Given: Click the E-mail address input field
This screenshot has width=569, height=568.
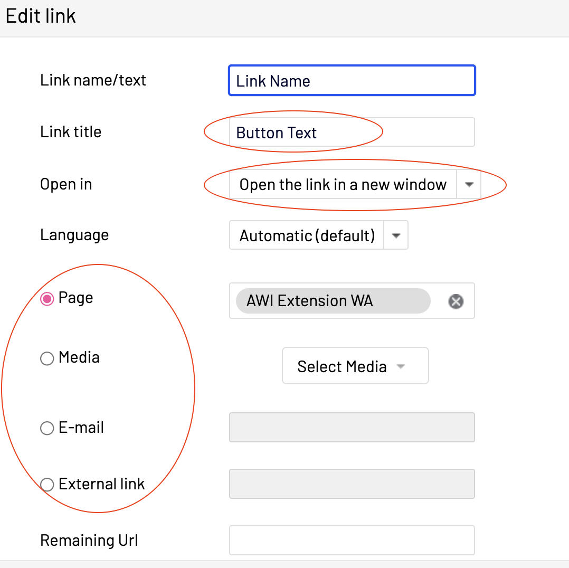Looking at the screenshot, I should click(x=352, y=428).
